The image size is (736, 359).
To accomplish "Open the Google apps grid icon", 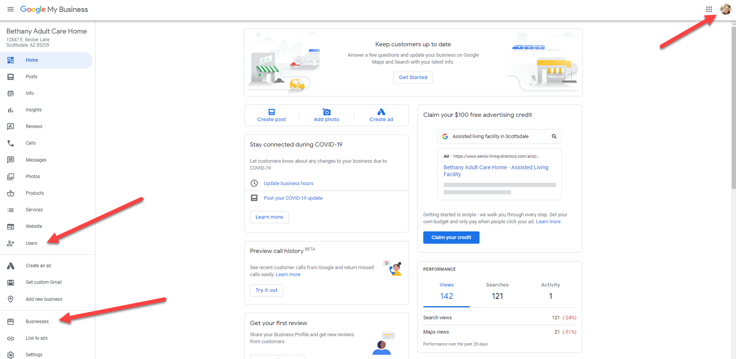I will pos(709,9).
